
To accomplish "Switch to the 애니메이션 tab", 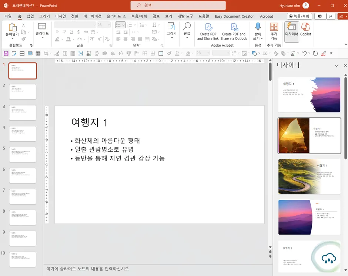I will [x=93, y=16].
